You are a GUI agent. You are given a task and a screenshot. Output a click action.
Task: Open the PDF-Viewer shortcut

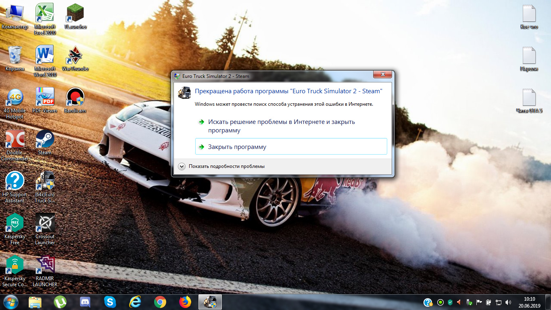(45, 101)
